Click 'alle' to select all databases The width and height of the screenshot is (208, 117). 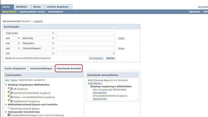point(7,80)
